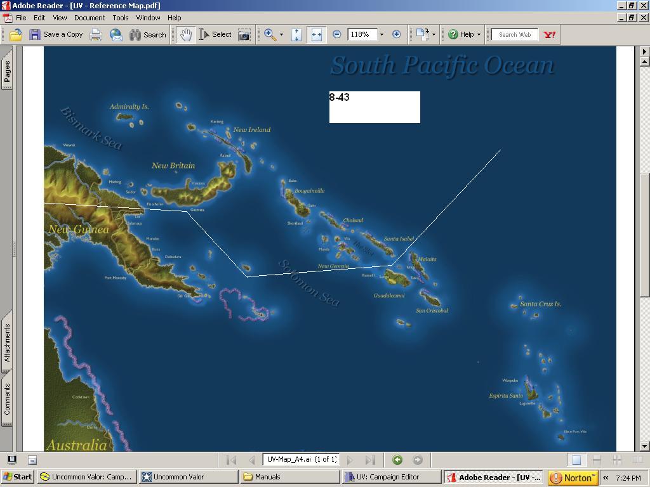Expand the Zoom In tool dropdown arrow
This screenshot has height=487, width=650.
(281, 34)
